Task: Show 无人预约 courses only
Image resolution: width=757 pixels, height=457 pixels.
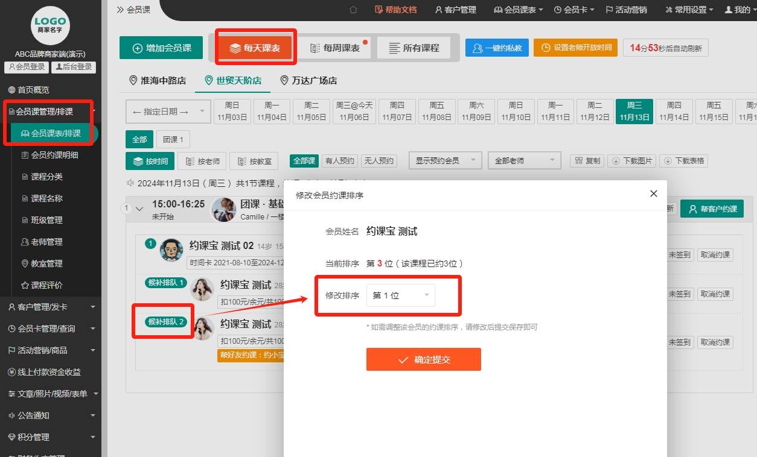Action: coord(378,160)
